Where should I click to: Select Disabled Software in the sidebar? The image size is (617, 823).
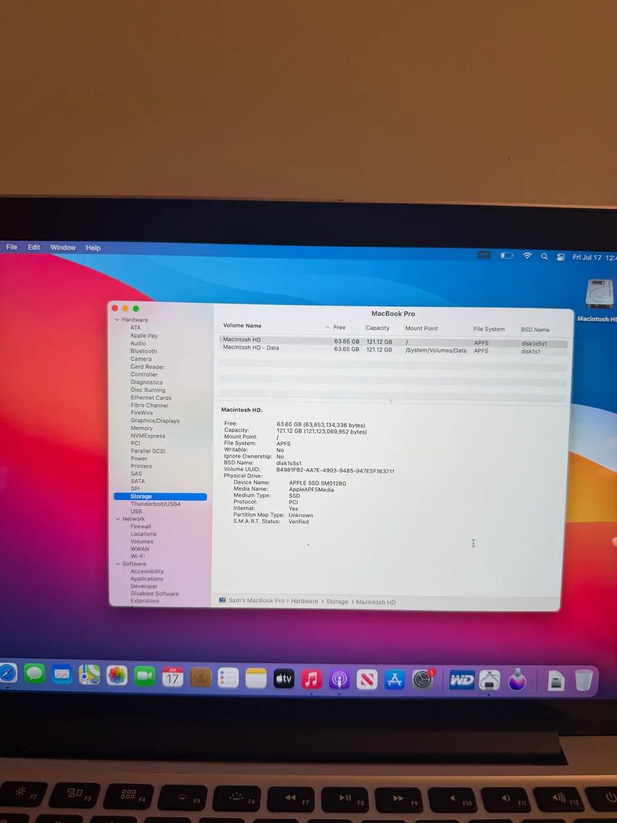pos(155,593)
